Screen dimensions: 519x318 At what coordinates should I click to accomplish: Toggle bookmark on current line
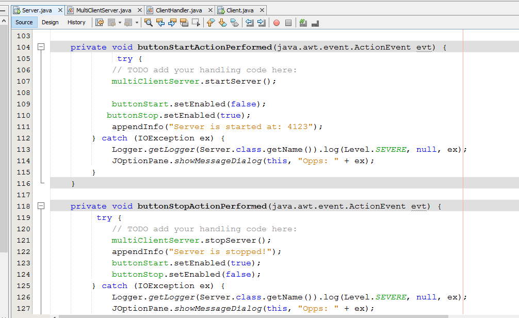234,22
